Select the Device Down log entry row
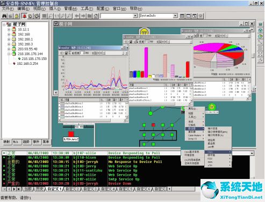The width and height of the screenshot is (265, 202). click(125, 183)
